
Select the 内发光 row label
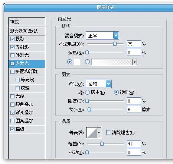pos(22,63)
